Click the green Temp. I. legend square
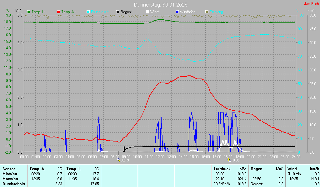The image size is (320, 187). (29, 12)
